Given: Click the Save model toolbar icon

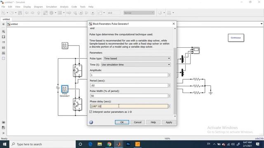Looking at the screenshot, I should [20, 13].
